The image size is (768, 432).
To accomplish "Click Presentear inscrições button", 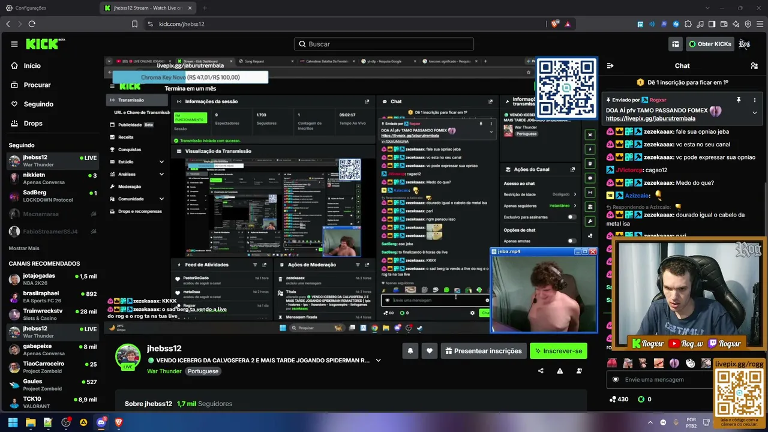I will click(484, 351).
